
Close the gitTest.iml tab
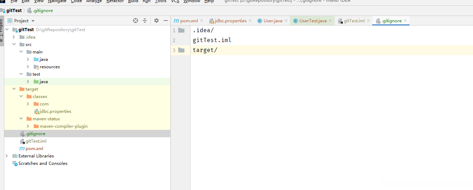(x=368, y=21)
